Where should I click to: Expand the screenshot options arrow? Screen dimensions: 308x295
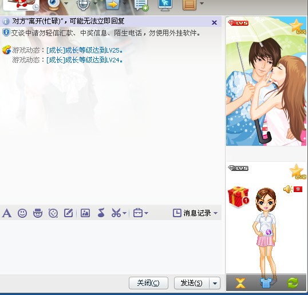(124, 213)
